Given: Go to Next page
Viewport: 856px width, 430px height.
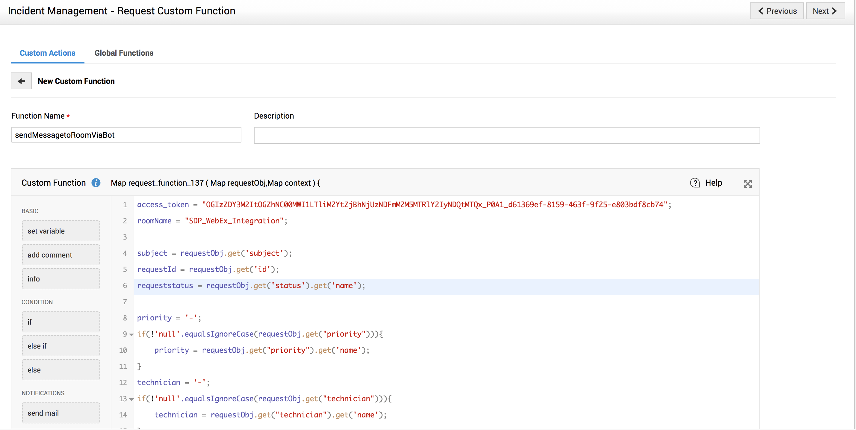Looking at the screenshot, I should point(825,11).
